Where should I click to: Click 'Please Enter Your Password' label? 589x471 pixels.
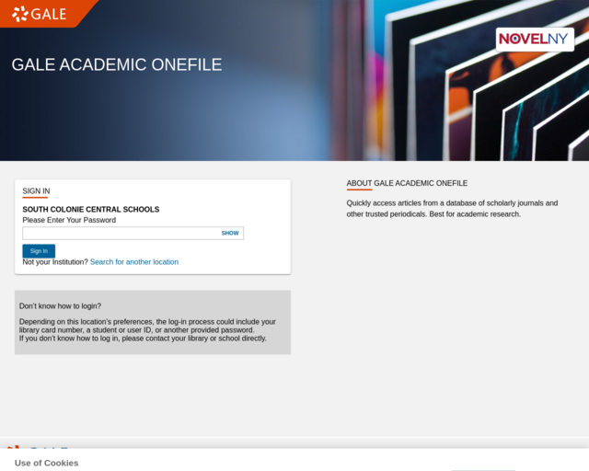point(69,220)
